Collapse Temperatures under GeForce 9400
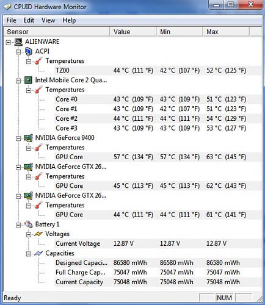Screen dimensions: 265x305 click(29, 148)
